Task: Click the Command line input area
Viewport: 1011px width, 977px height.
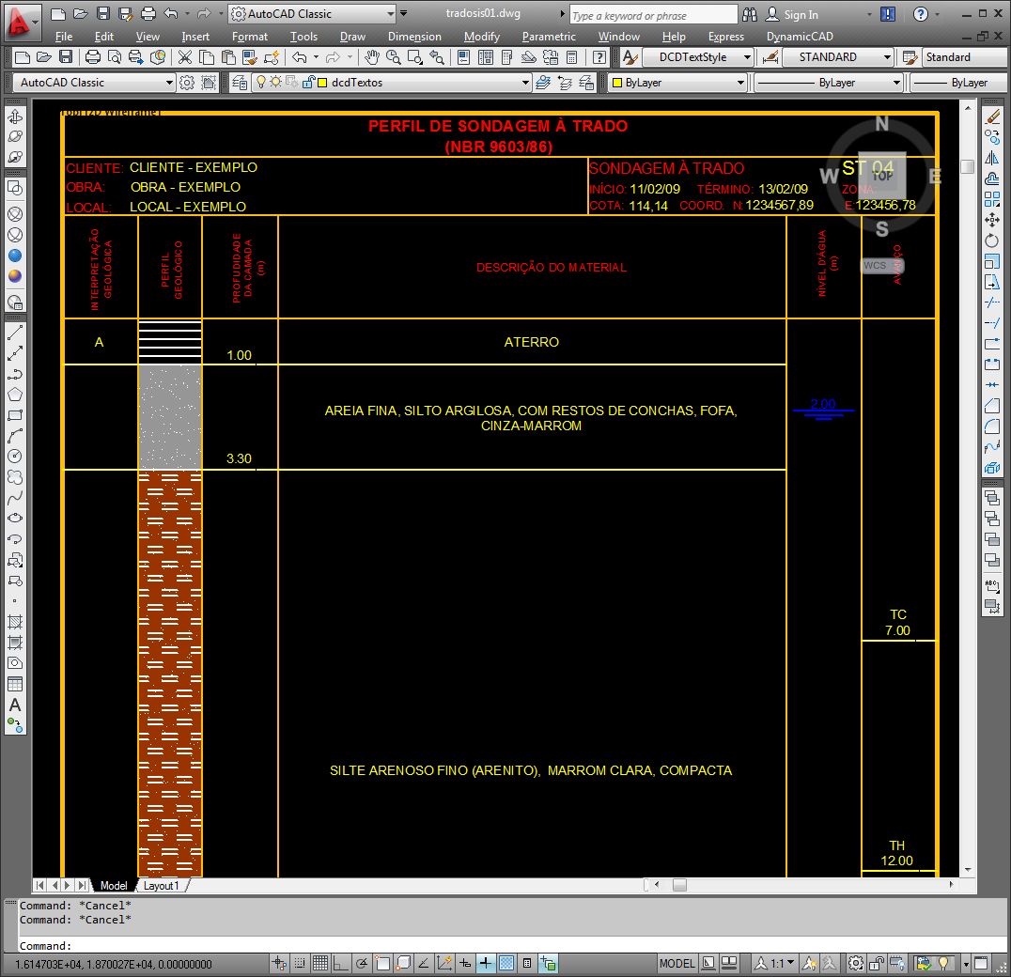Action: [x=512, y=945]
